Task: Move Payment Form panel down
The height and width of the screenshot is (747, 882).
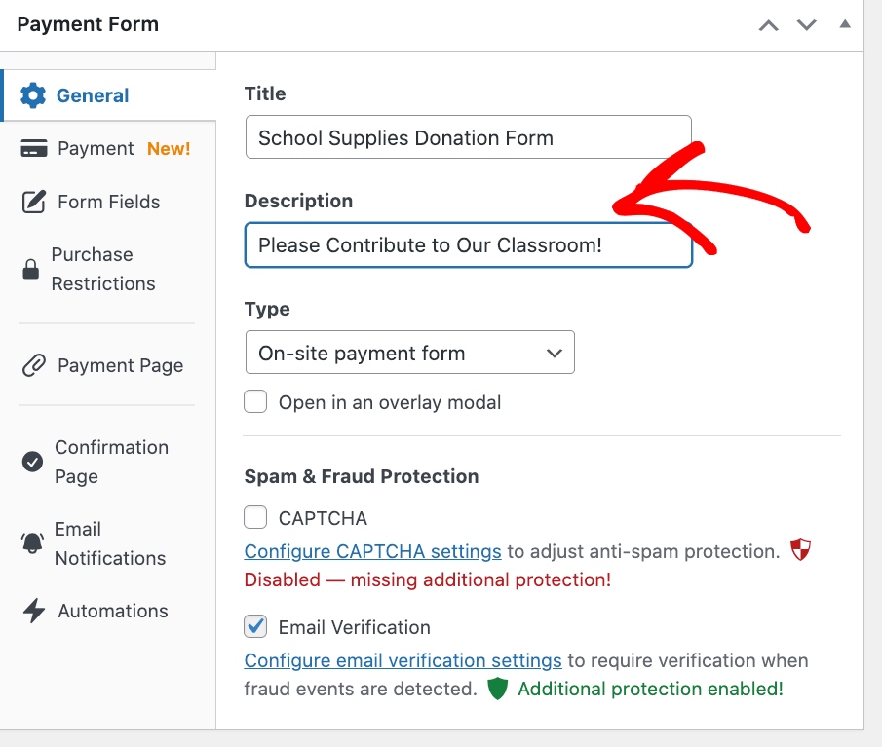Action: [807, 25]
